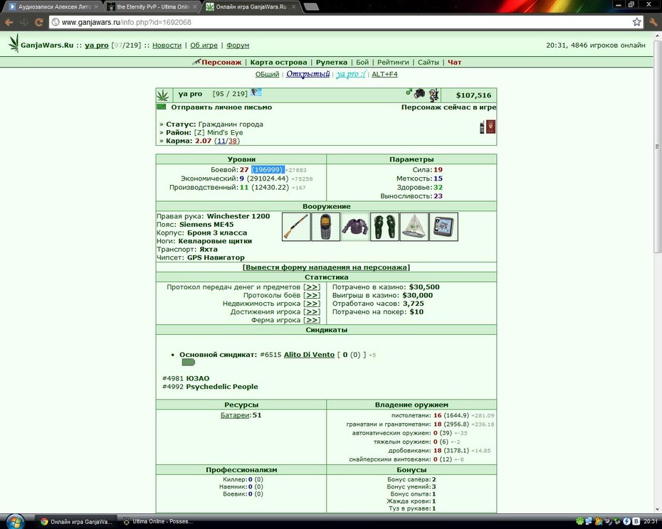Click the leaf icon beside ya pro name

pyautogui.click(x=163, y=96)
